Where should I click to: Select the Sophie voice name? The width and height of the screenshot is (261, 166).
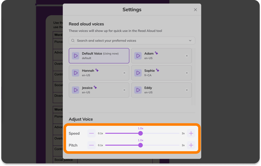[150, 71]
